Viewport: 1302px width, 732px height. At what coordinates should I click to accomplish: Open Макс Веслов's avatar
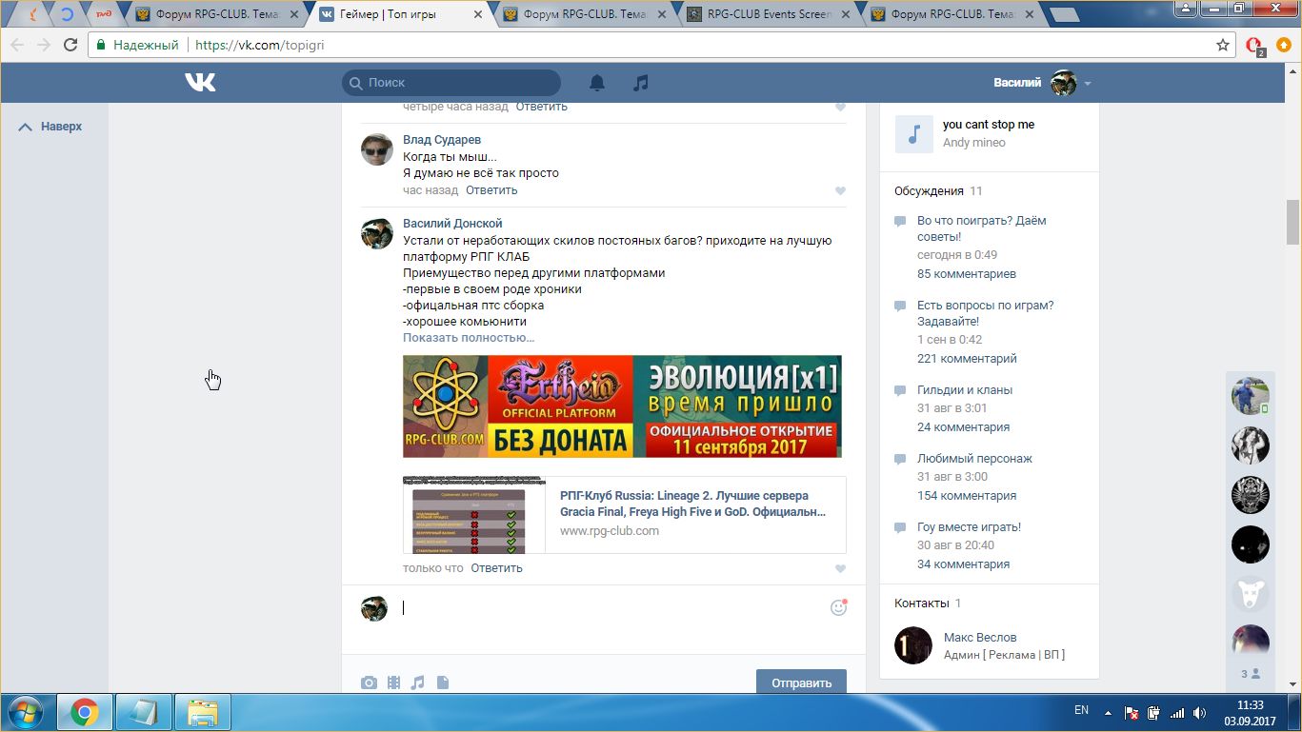913,645
